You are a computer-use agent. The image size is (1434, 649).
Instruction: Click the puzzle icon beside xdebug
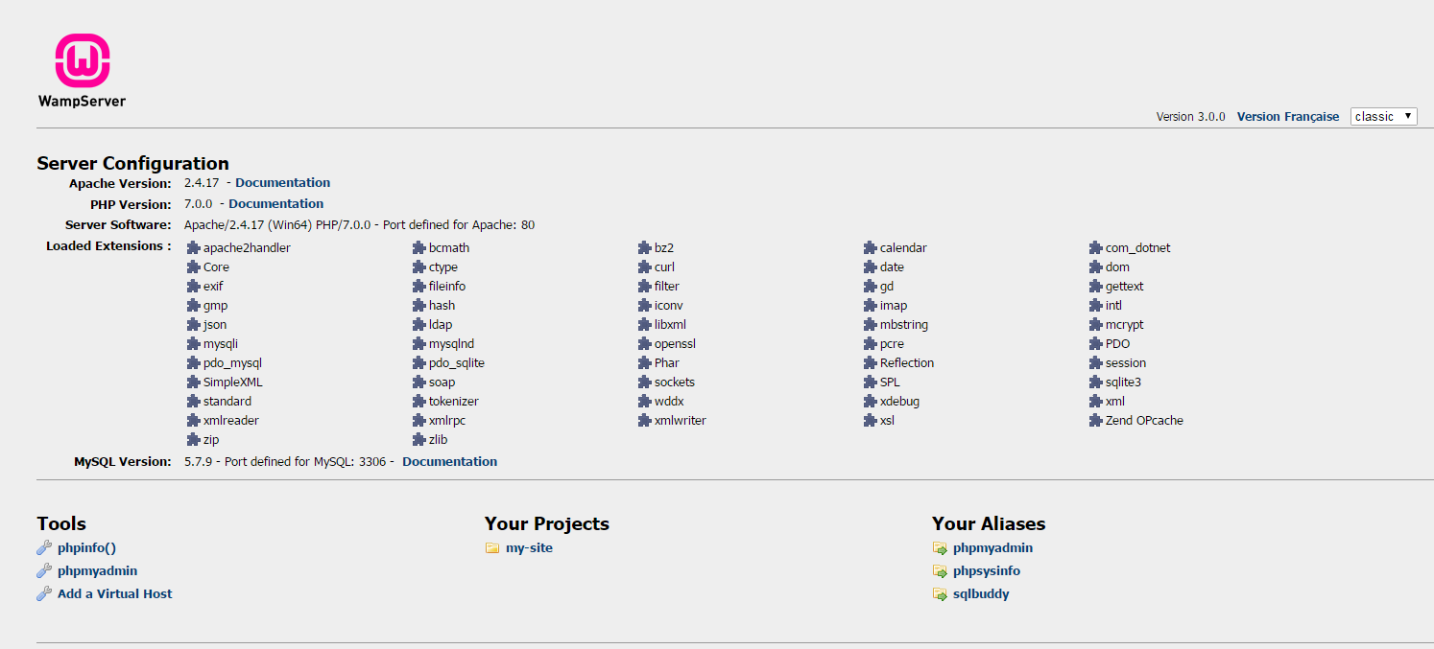point(871,401)
